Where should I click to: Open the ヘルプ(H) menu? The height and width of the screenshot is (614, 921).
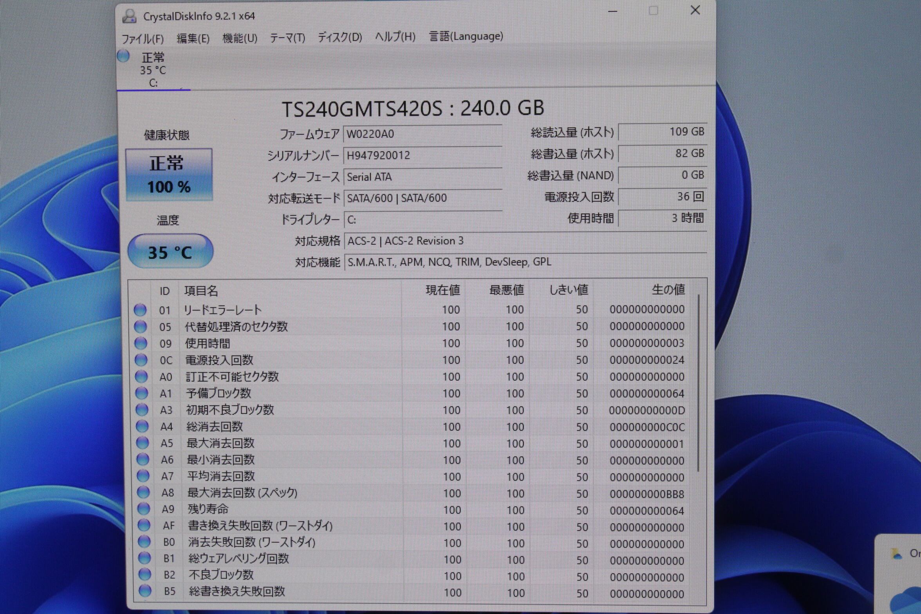tap(395, 36)
